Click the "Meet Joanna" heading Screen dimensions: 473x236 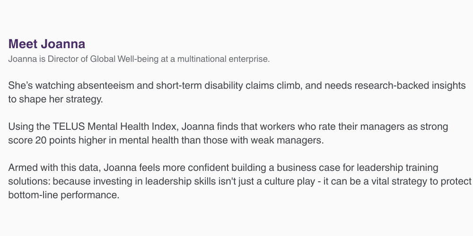(46, 44)
